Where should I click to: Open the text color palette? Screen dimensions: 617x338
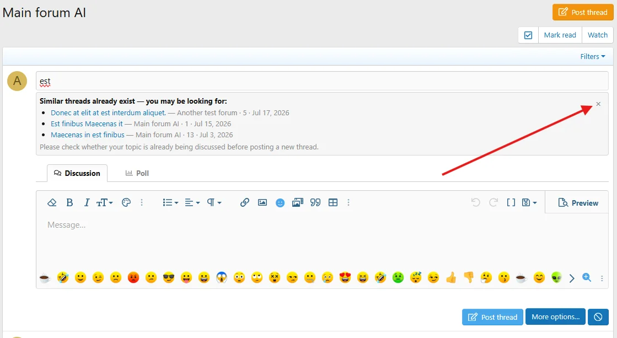tap(126, 203)
